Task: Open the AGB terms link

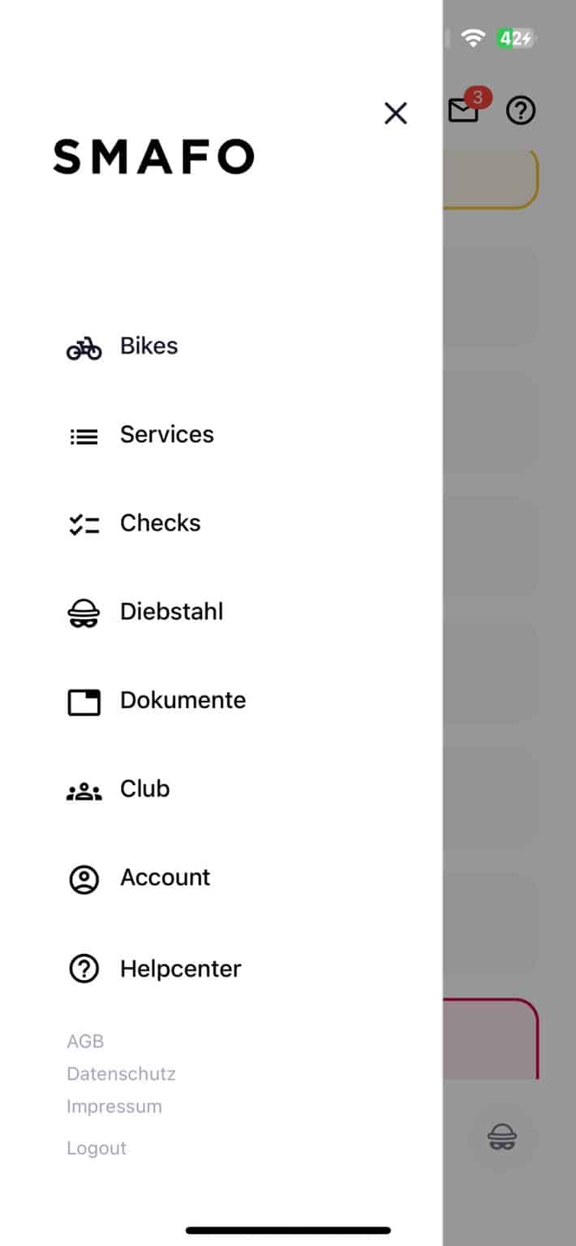Action: click(85, 1042)
